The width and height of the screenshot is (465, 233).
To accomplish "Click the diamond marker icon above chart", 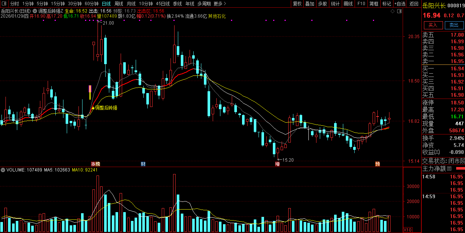I will 392,11.
